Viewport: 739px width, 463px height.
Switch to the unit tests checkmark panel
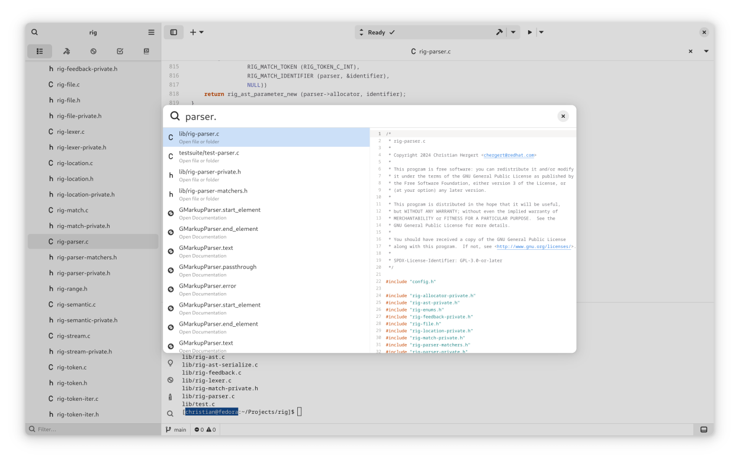pyautogui.click(x=120, y=52)
